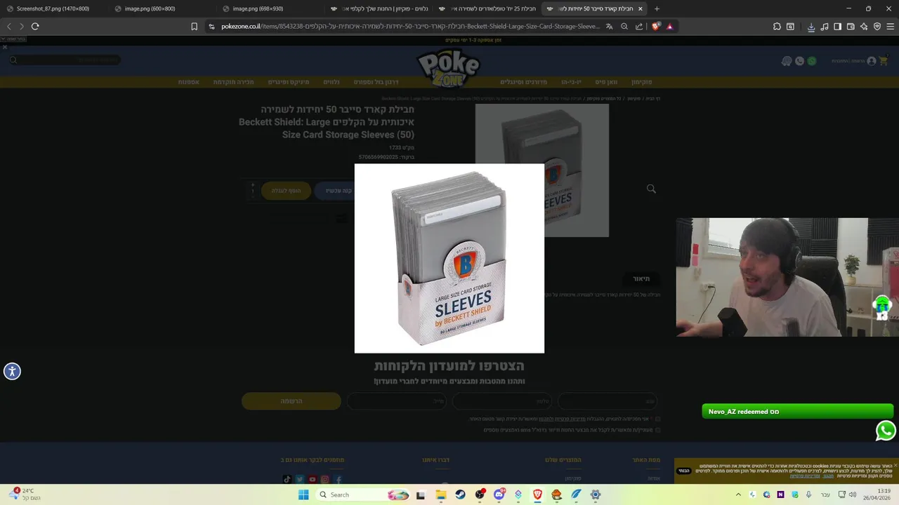Click the zoom magnifier icon in address bar
899x505 pixels.
(x=624, y=27)
